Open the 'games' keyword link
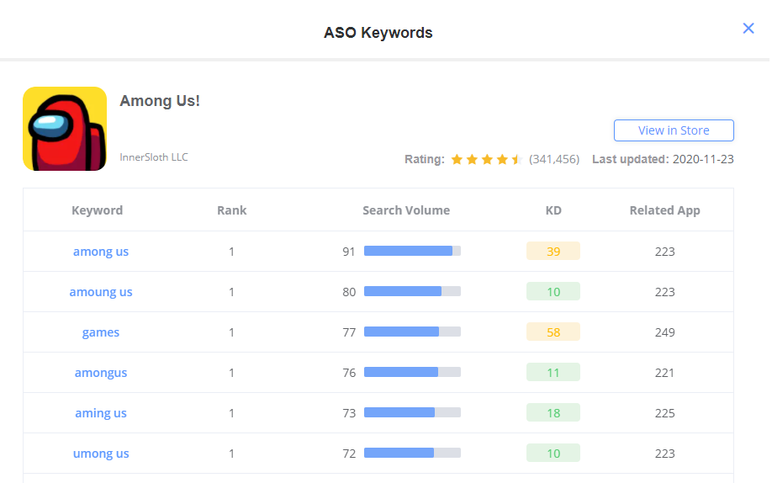Image resolution: width=772 pixels, height=483 pixels. [101, 332]
